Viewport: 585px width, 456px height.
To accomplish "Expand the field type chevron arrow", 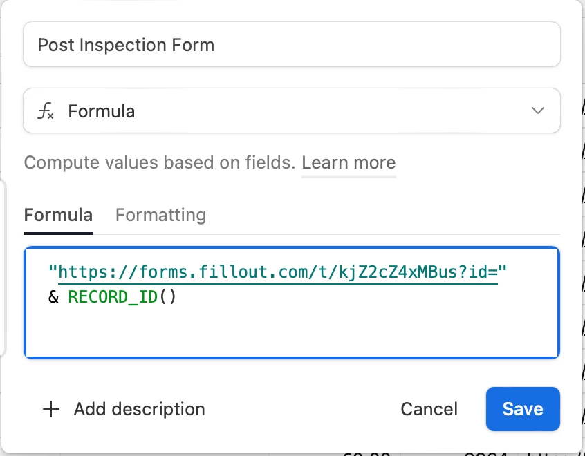I will (x=537, y=111).
